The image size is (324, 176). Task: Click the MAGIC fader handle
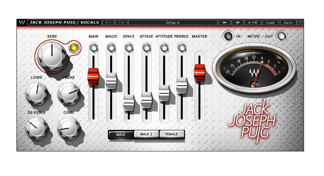111,81
